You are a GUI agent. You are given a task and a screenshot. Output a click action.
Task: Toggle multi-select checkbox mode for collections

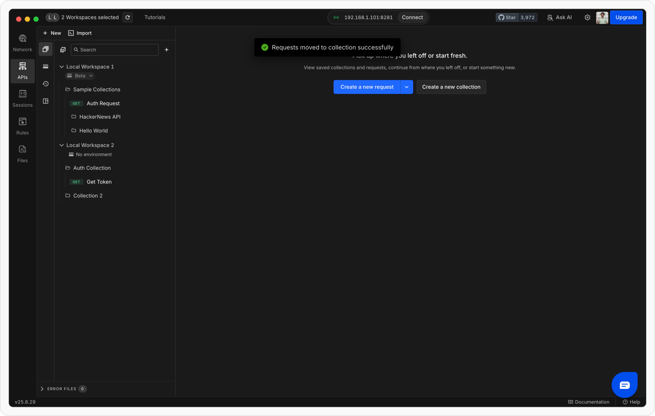click(63, 50)
